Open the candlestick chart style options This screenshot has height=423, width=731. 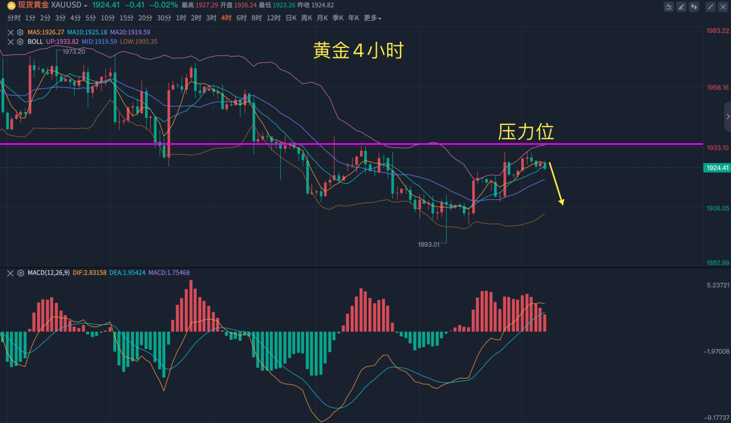pyautogui.click(x=695, y=7)
